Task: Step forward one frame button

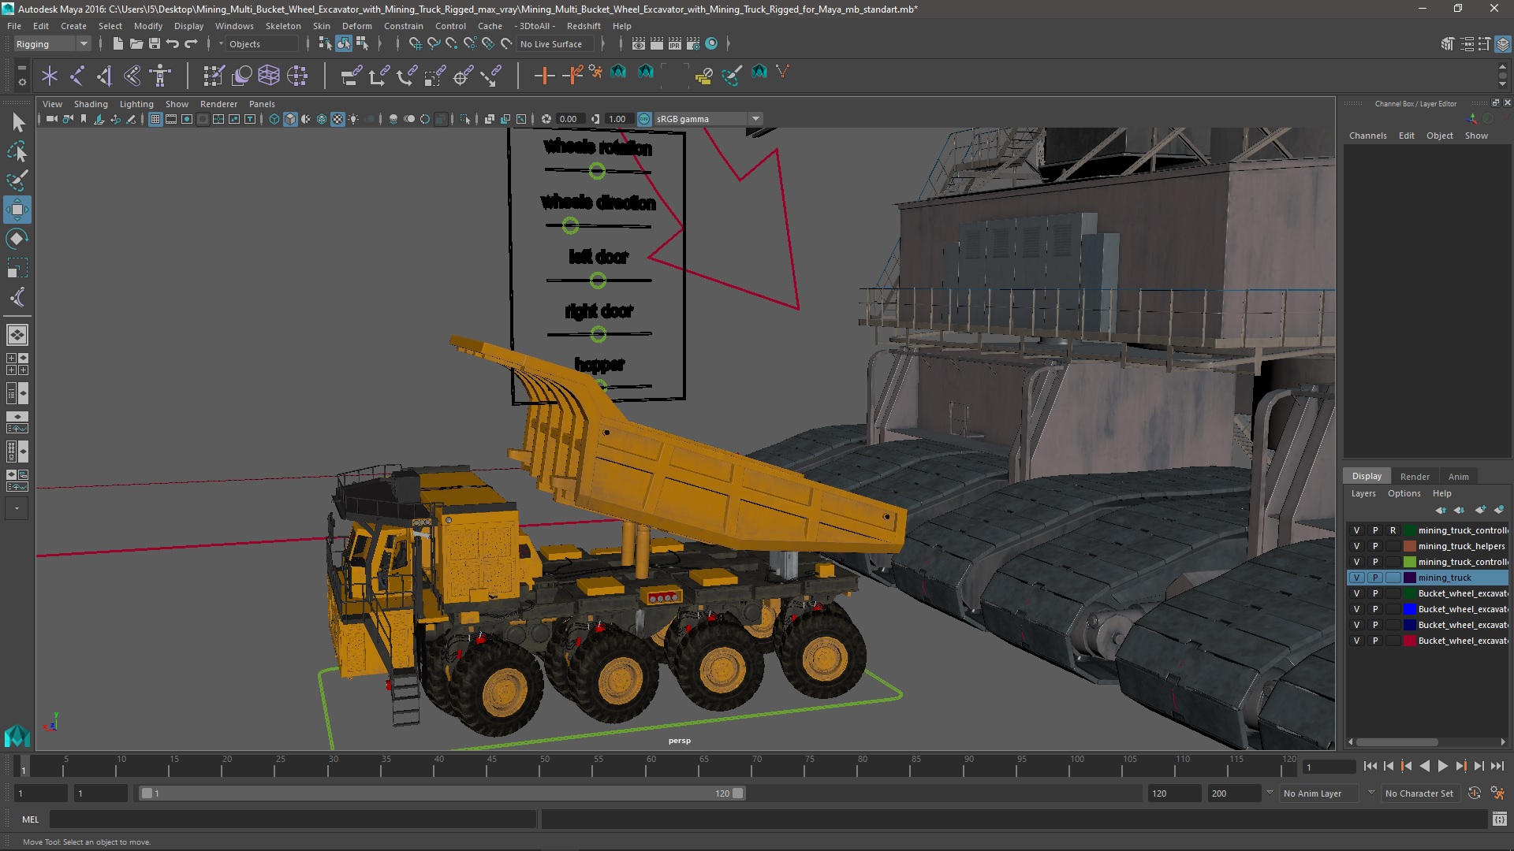Action: click(1479, 766)
